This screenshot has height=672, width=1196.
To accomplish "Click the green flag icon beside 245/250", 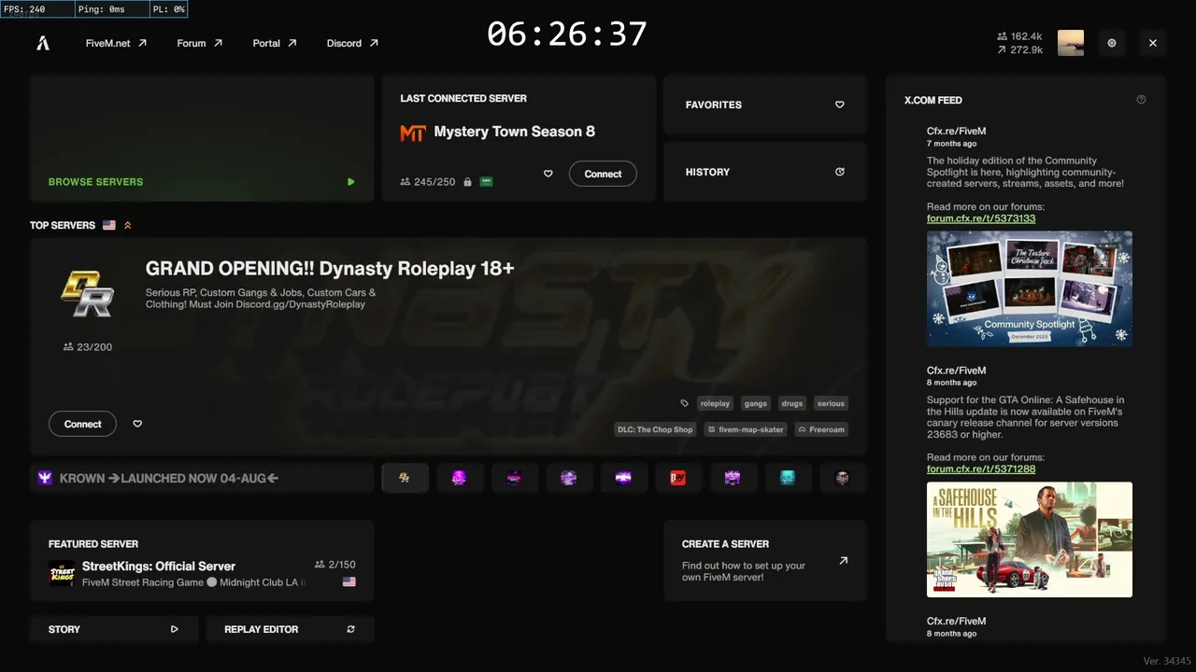I will point(486,182).
